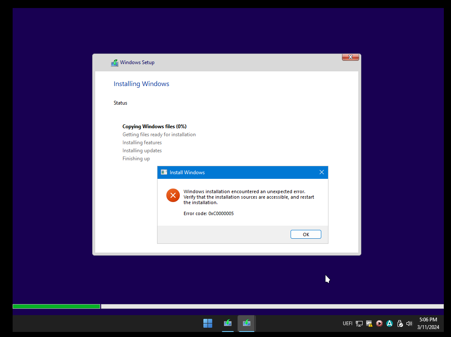Click the 'Status' label
Image resolution: width=451 pixels, height=337 pixels.
[120, 103]
